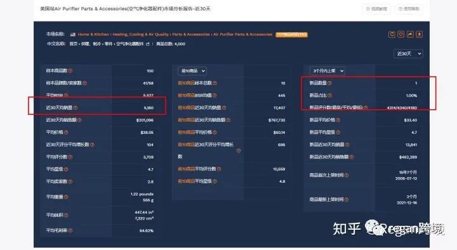Screen dimensions: 457x250
Task: Click help icon next to 前10商品样本总数
Action: tap(215, 83)
